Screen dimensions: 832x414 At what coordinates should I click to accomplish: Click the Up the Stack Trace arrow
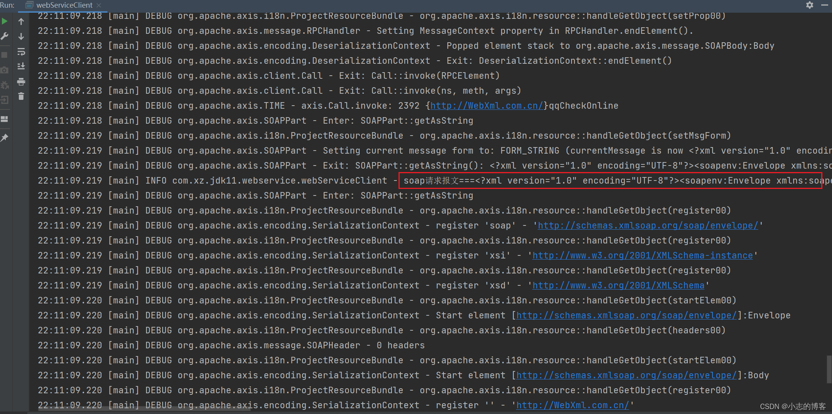[x=21, y=22]
